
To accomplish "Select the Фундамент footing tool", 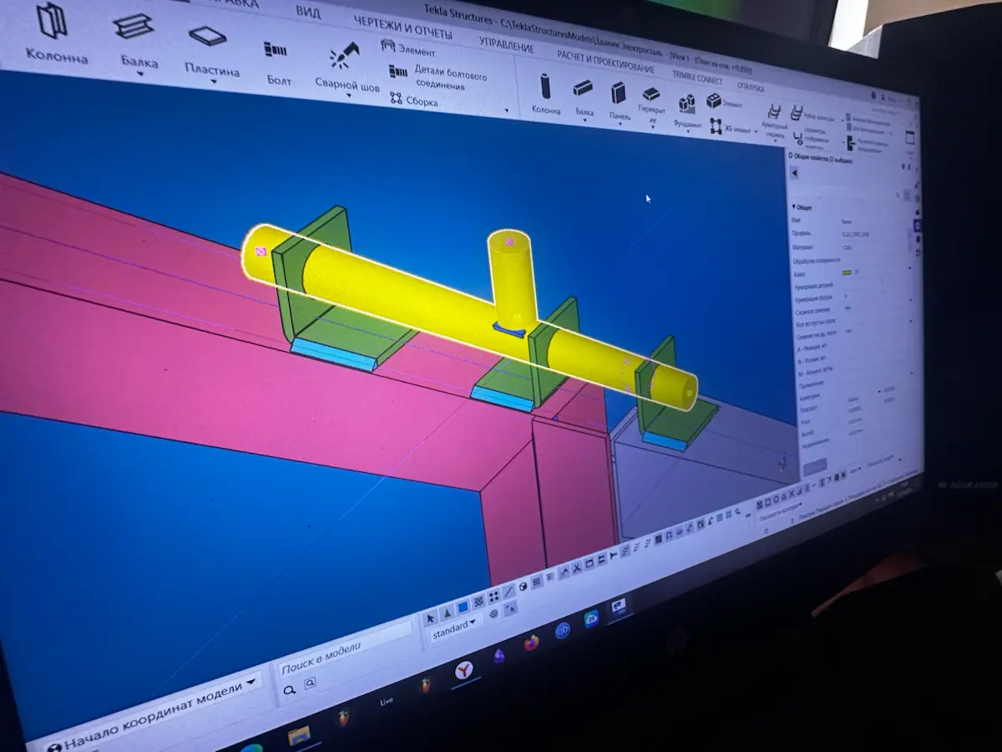I will click(688, 112).
